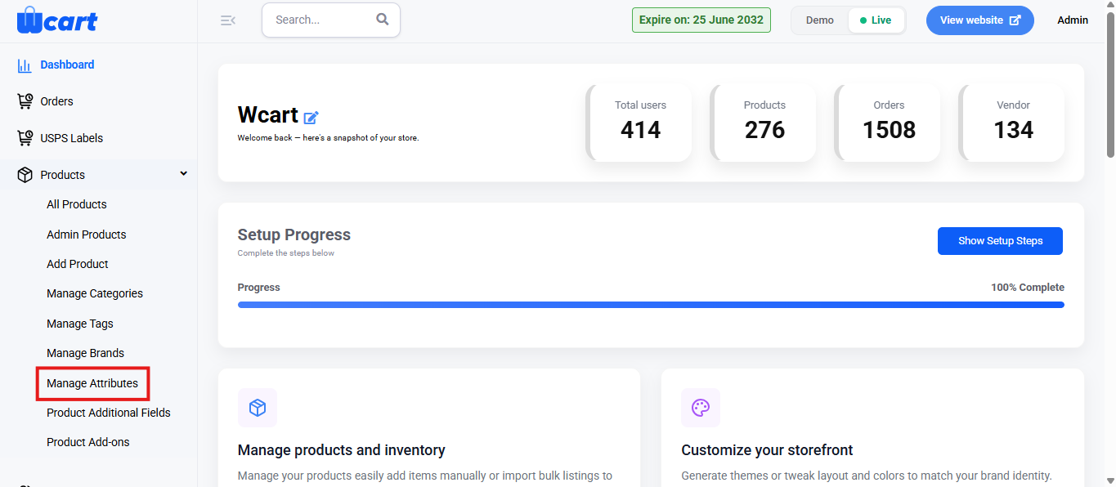Click the Show Setup Steps button
The height and width of the screenshot is (487, 1116).
(1000, 241)
